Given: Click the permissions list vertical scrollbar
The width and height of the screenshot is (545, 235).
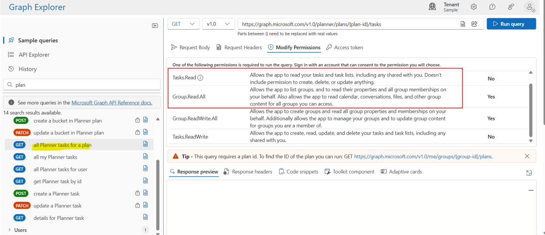Looking at the screenshot, I should [531, 110].
